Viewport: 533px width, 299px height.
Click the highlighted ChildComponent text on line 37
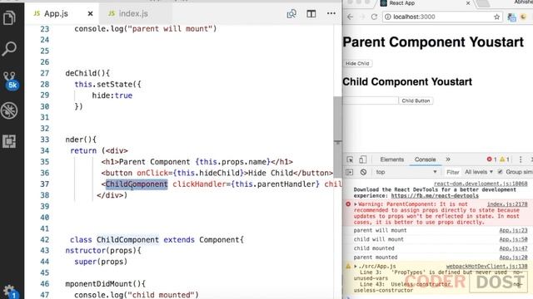pos(137,184)
